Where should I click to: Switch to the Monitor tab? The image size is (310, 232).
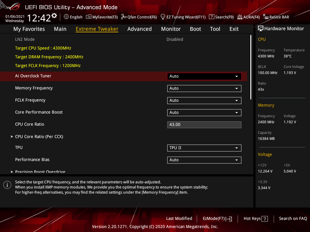click(x=171, y=29)
